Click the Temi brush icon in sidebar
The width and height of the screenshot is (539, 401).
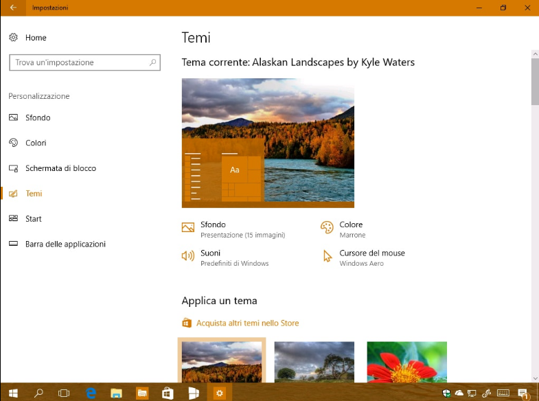13,194
